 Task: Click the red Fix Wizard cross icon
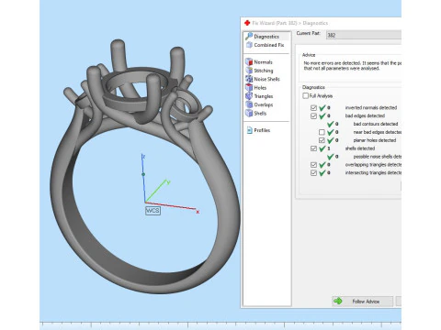[247, 23]
